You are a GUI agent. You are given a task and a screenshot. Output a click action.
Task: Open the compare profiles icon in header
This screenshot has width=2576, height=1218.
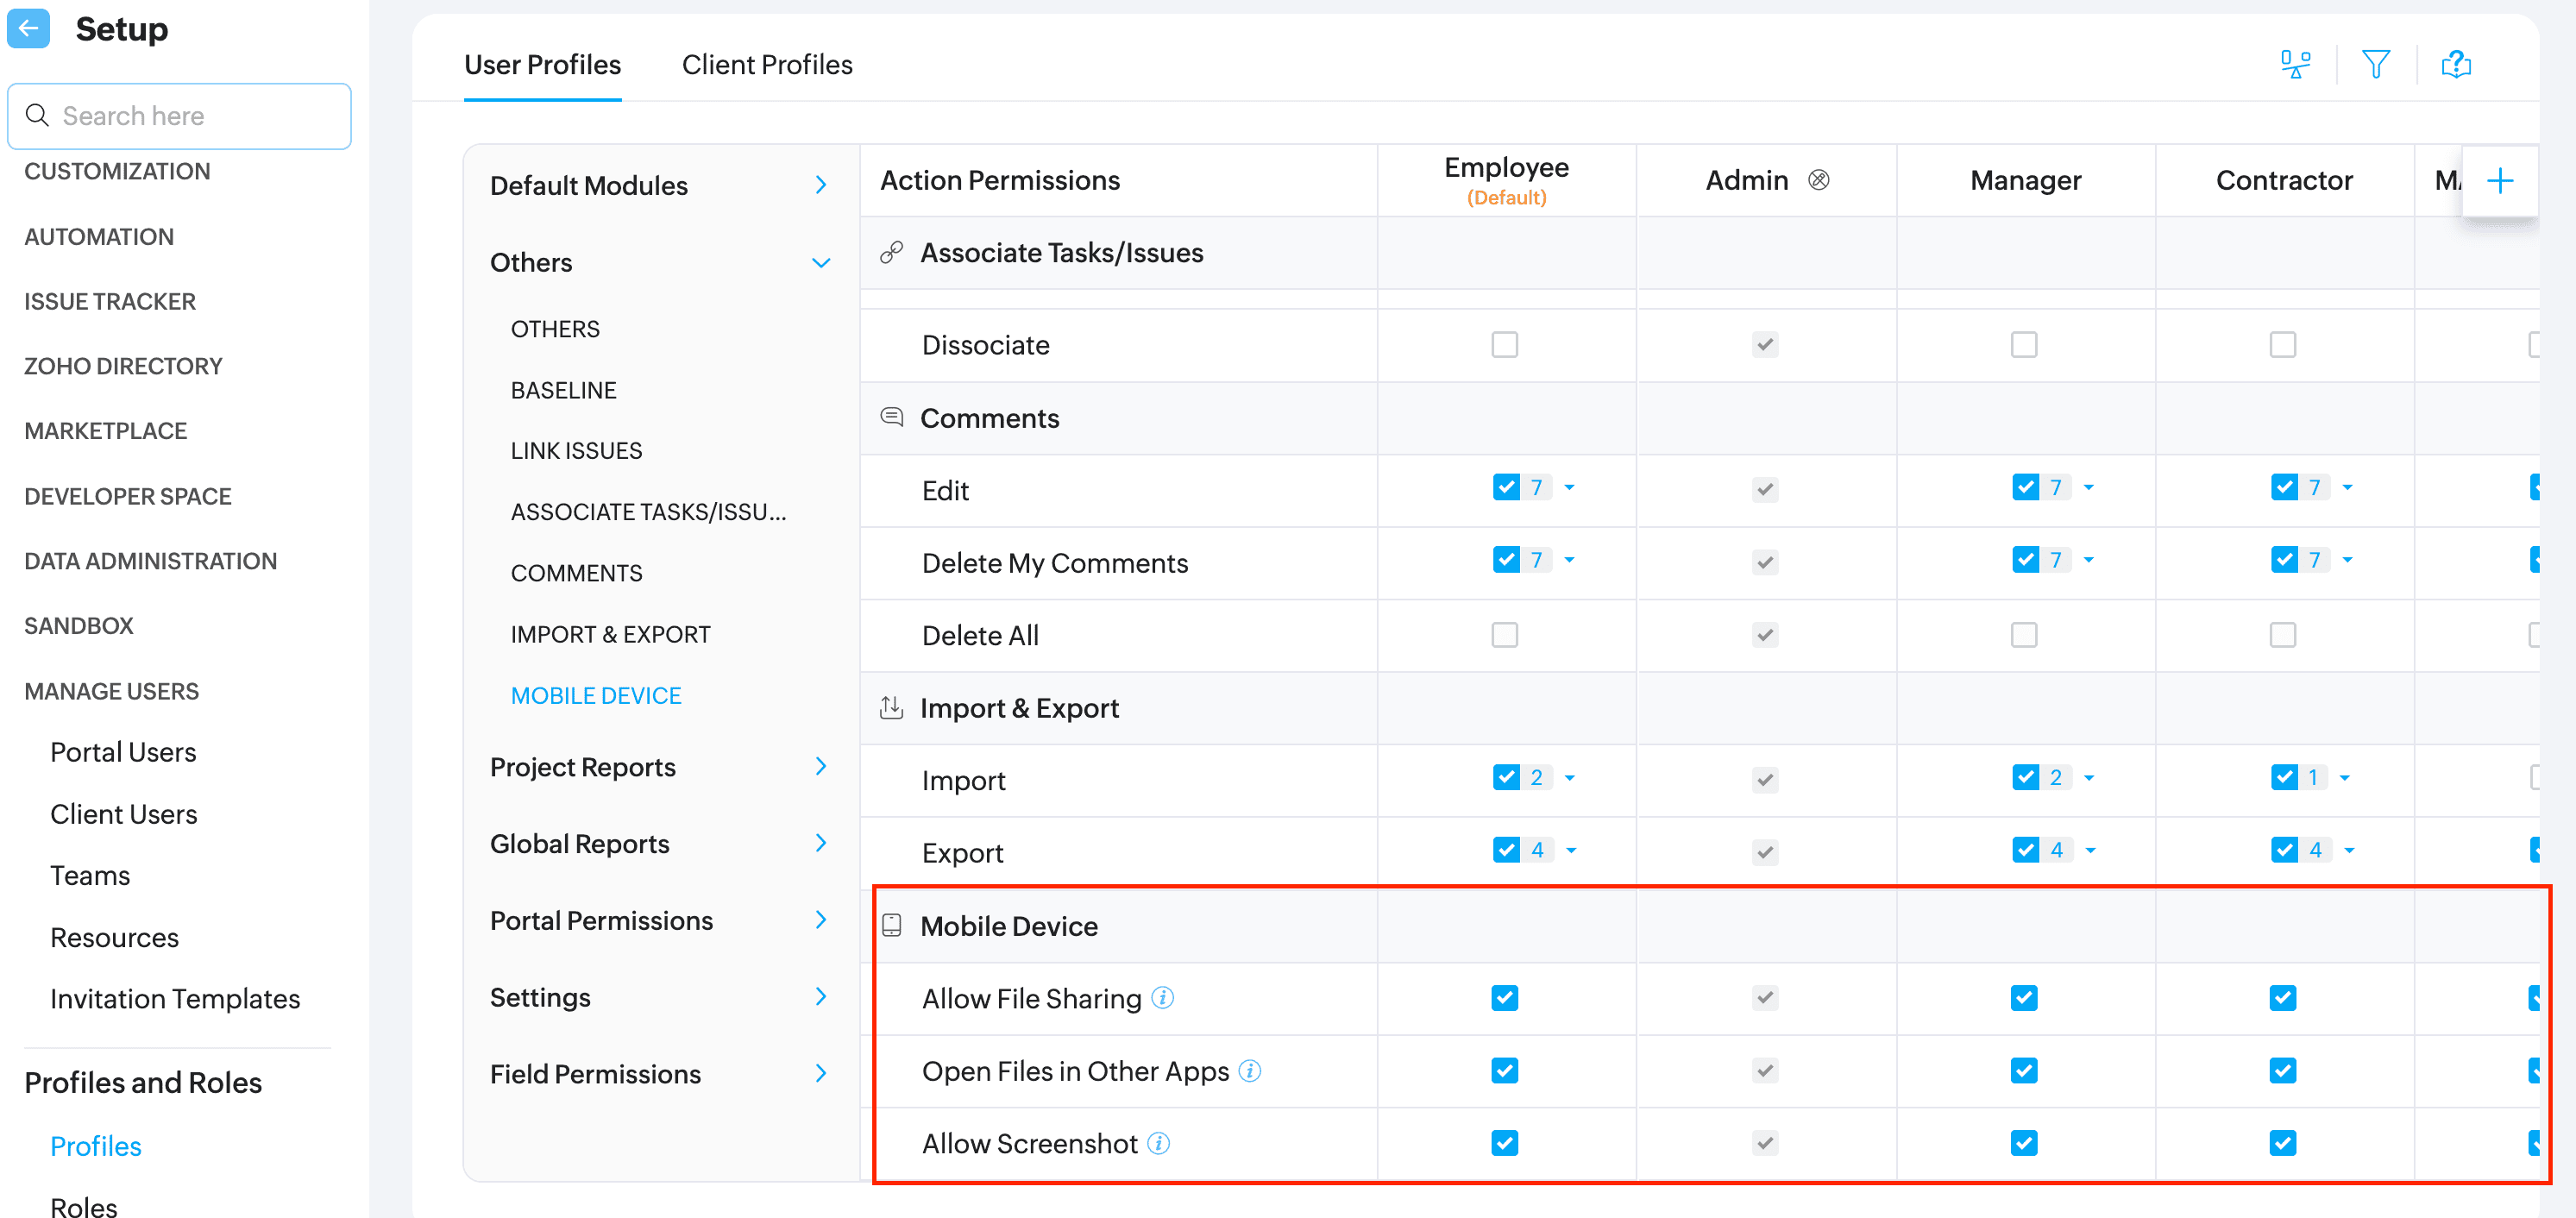(2295, 65)
